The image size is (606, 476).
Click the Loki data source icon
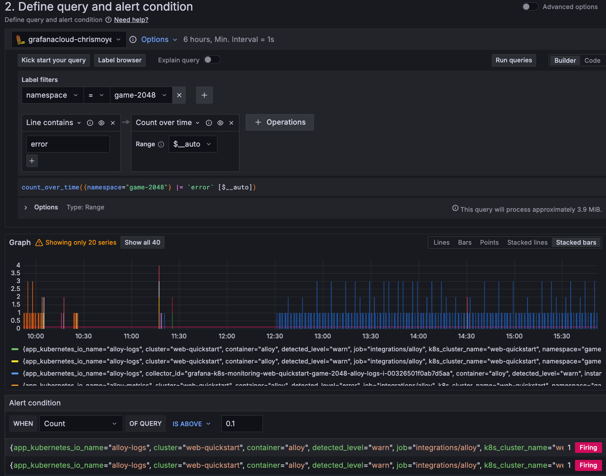[20, 39]
